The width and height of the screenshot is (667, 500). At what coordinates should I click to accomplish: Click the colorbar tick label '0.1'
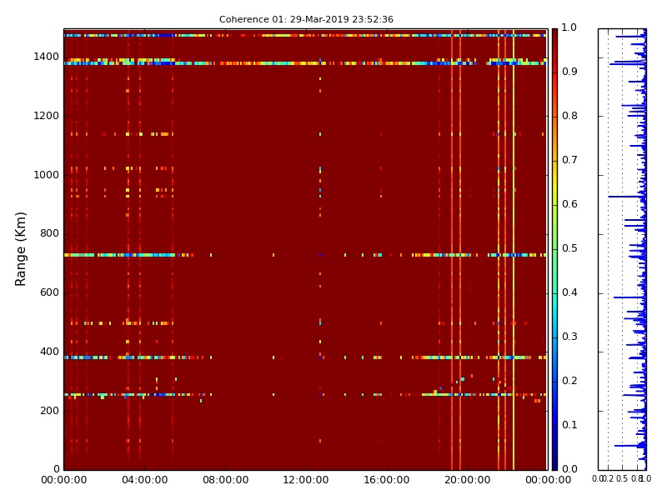(x=569, y=425)
